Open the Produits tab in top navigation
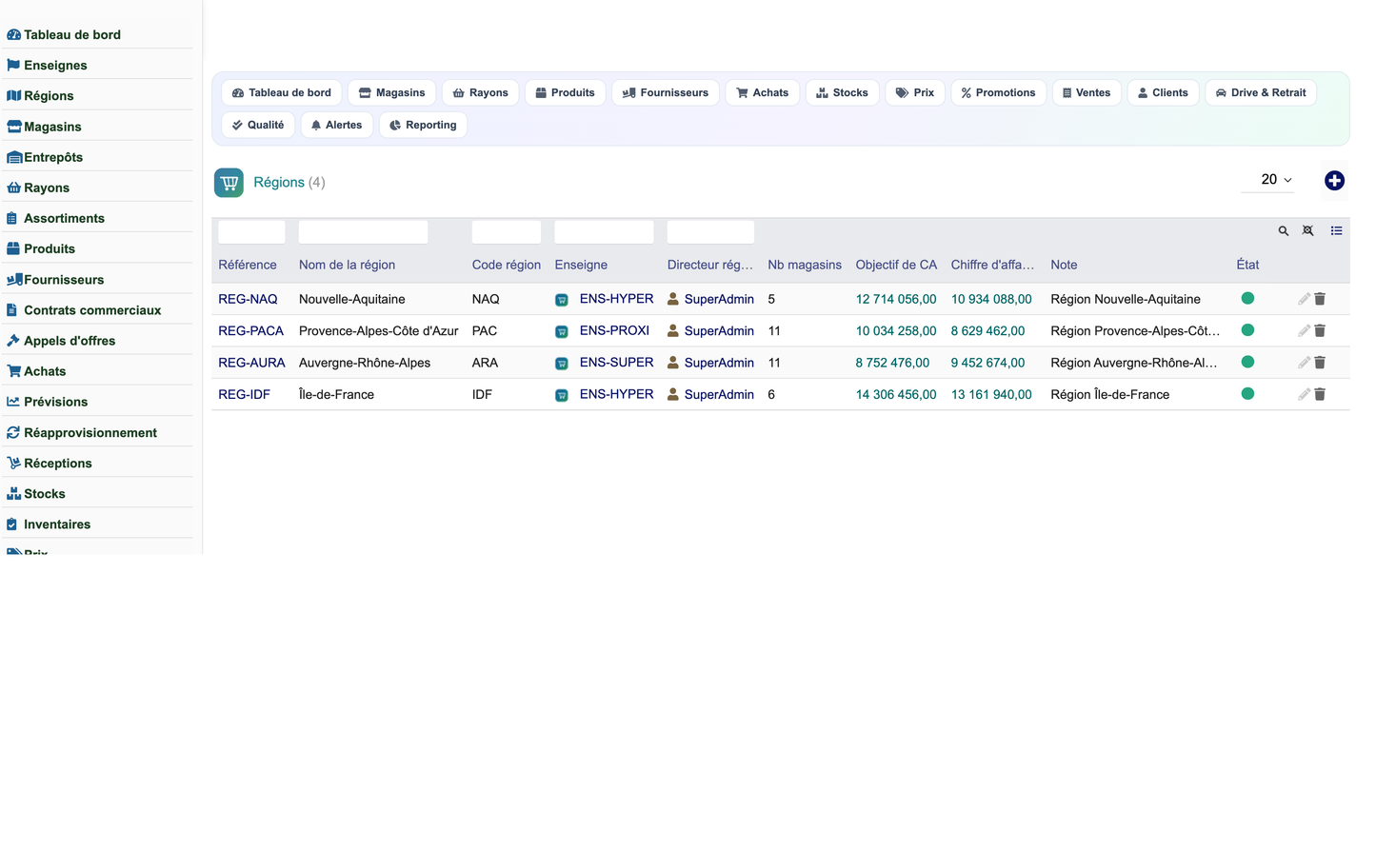 (x=565, y=93)
